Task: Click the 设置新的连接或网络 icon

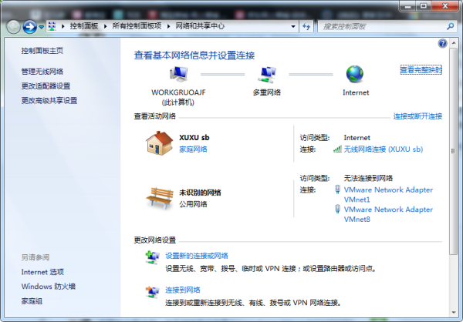Action: click(x=152, y=257)
